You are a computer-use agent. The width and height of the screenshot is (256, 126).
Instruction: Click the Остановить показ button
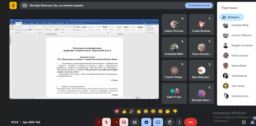pos(199,5)
